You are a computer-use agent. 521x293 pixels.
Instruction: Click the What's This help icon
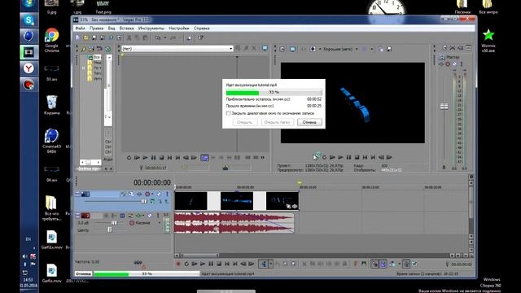coord(200,38)
